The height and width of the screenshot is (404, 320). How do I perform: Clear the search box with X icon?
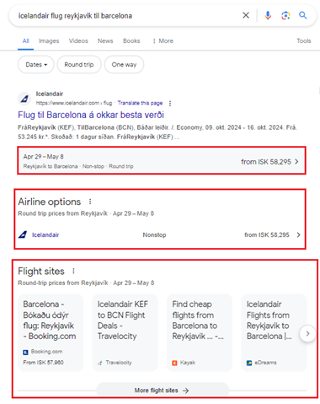pyautogui.click(x=246, y=15)
